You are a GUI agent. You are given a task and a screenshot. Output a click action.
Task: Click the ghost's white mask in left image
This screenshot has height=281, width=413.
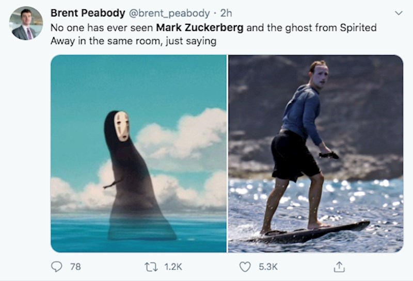pyautogui.click(x=122, y=125)
